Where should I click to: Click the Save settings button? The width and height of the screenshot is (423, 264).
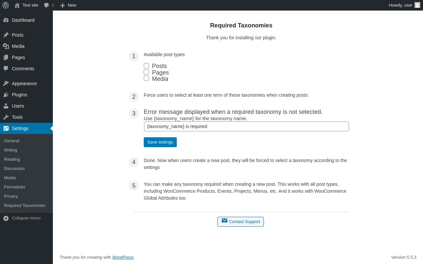(160, 142)
